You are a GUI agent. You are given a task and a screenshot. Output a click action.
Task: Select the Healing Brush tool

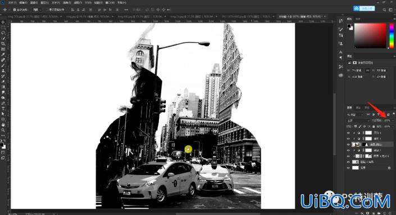3,60
